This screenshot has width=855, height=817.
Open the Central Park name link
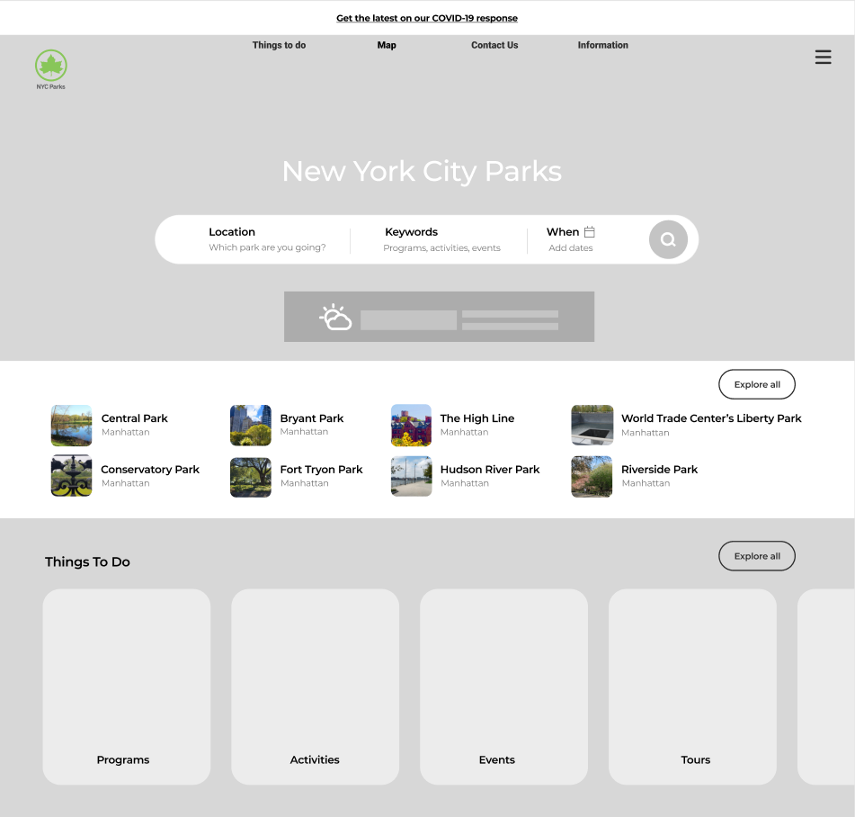(134, 418)
